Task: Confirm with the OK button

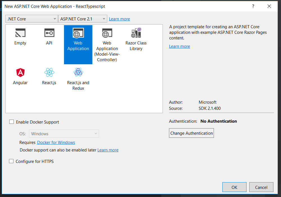Action: click(234, 187)
